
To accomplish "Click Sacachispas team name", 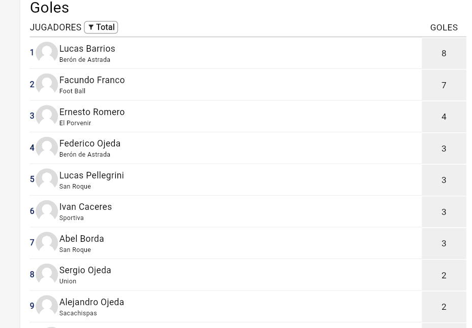I will coord(78,313).
